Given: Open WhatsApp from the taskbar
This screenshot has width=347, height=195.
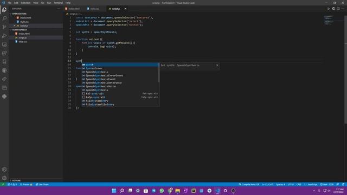Looking at the screenshot, I should 162,191.
